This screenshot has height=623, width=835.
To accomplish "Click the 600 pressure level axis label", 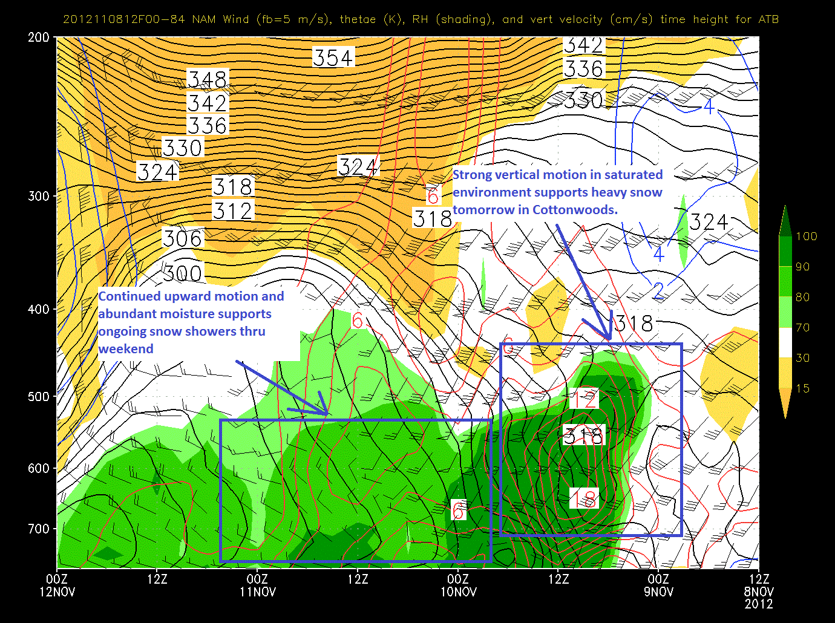I will (x=39, y=468).
